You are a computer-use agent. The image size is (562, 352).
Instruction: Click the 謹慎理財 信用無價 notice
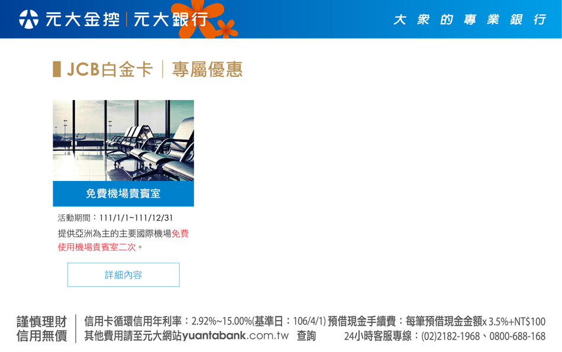[x=42, y=329]
